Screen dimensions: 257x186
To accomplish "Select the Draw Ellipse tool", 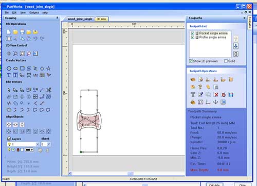I will tap(15, 69).
